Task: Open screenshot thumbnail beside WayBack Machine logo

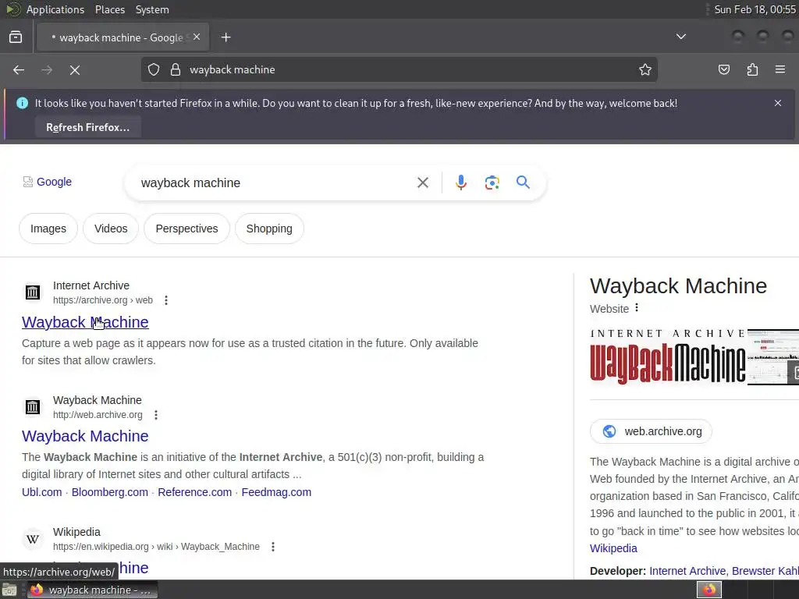Action: (x=773, y=356)
